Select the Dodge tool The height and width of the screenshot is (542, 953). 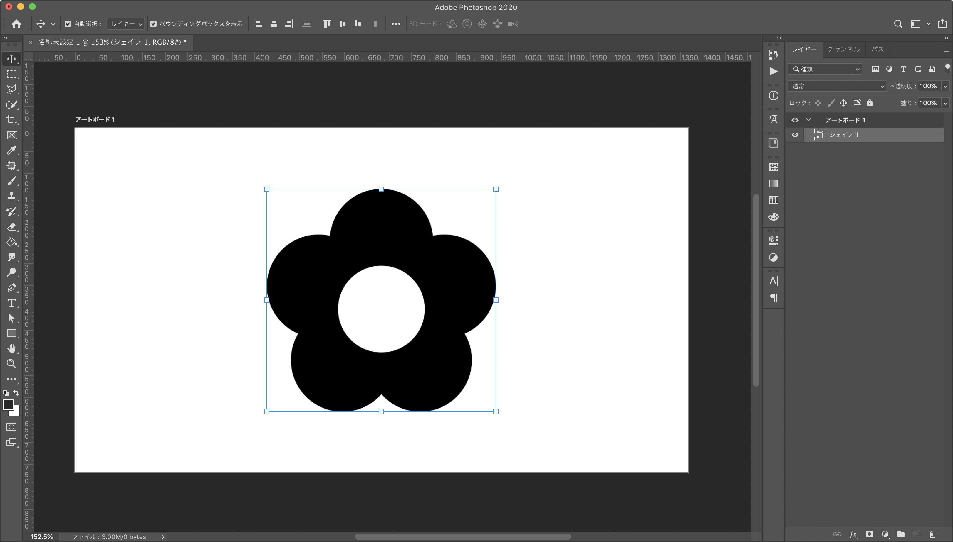click(11, 272)
